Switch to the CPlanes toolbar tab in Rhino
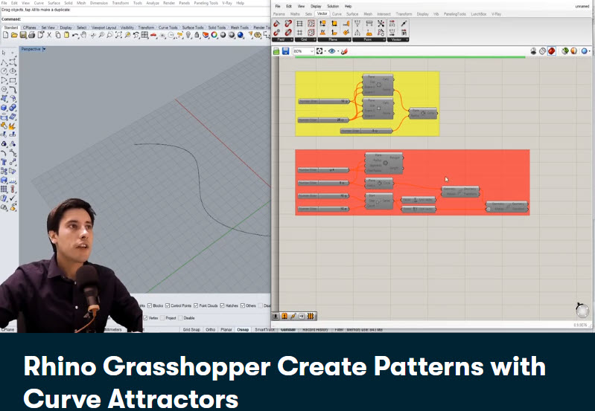 click(30, 27)
